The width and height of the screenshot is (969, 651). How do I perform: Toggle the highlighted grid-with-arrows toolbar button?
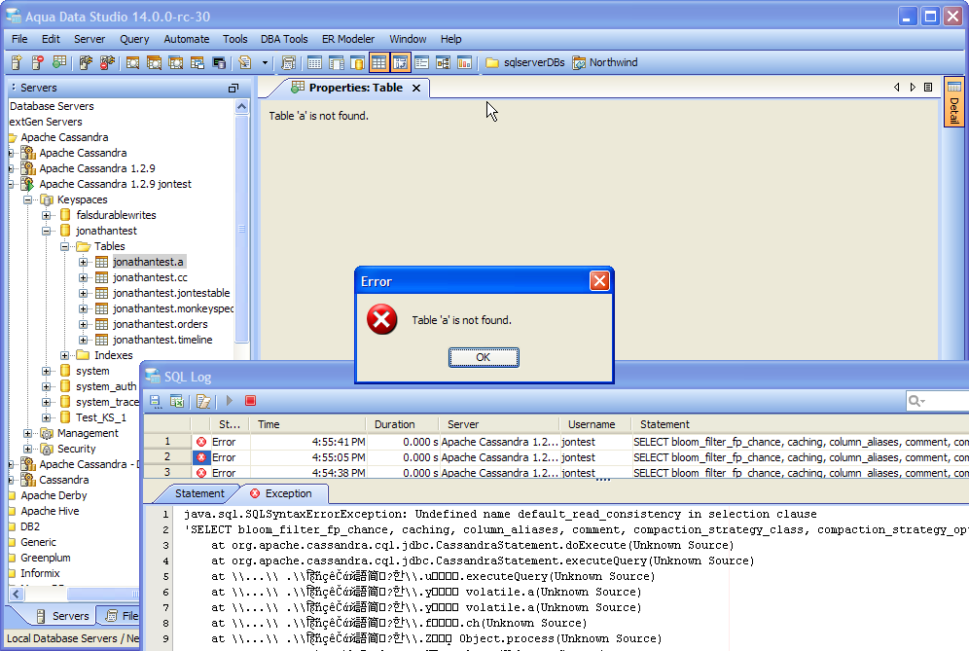coord(400,62)
